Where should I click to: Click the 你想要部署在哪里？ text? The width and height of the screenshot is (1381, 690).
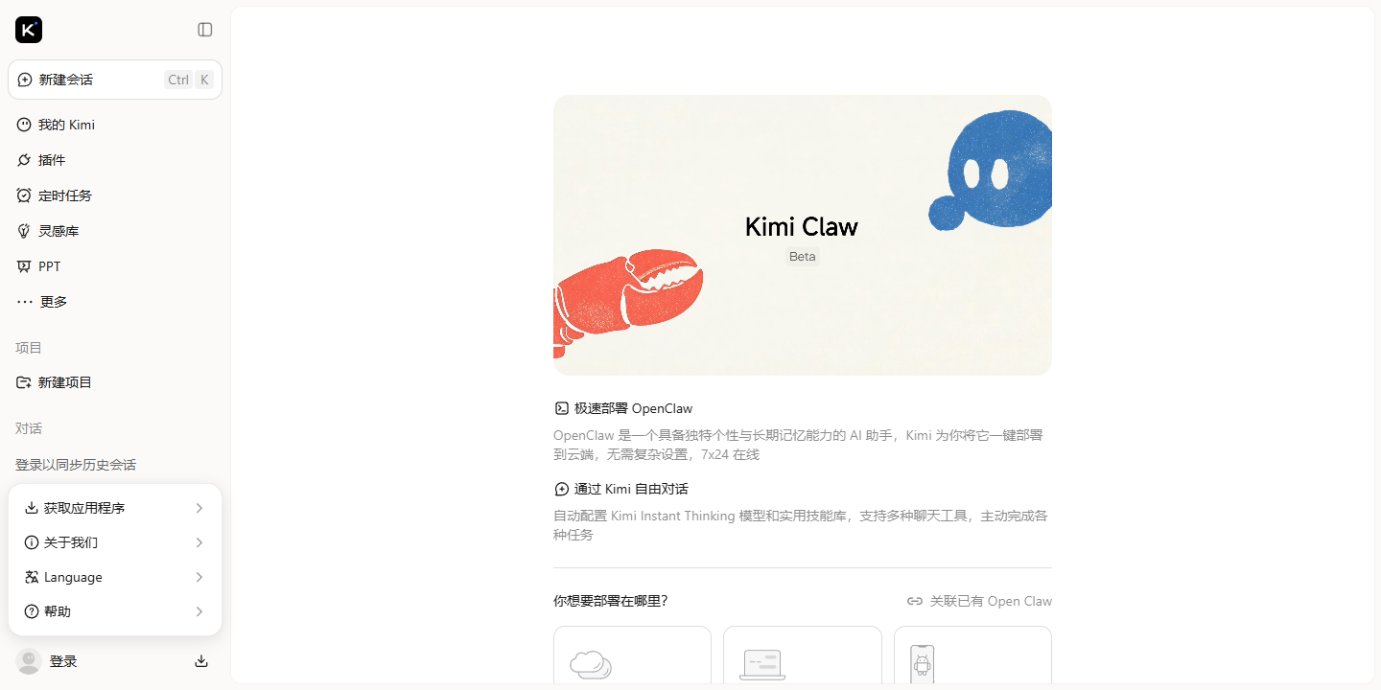pos(610,601)
